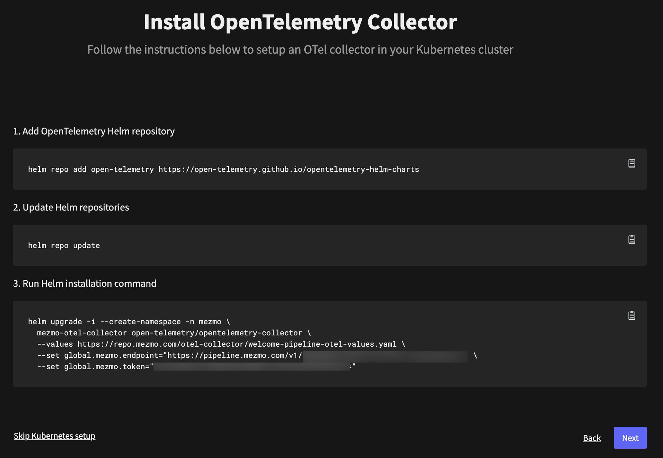Copy the helm repo update command
Image resolution: width=663 pixels, height=458 pixels.
point(632,239)
